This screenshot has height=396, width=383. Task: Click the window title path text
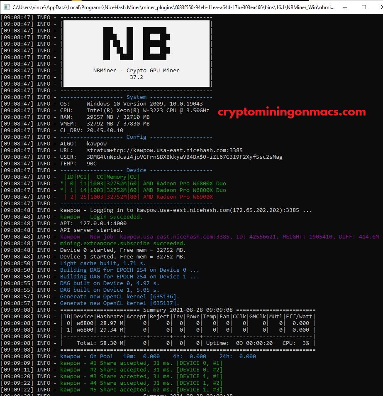coord(173,7)
